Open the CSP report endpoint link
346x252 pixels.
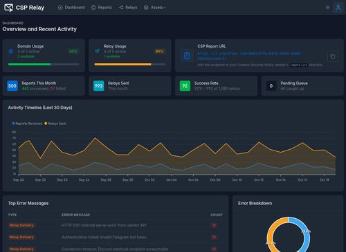point(249,56)
